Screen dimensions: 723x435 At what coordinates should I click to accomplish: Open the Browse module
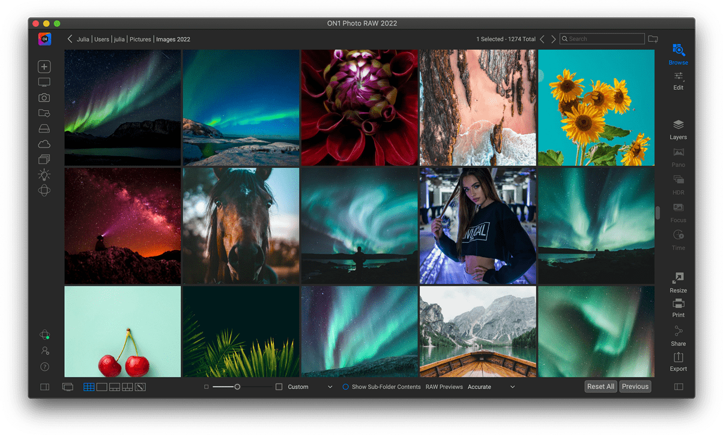[678, 54]
